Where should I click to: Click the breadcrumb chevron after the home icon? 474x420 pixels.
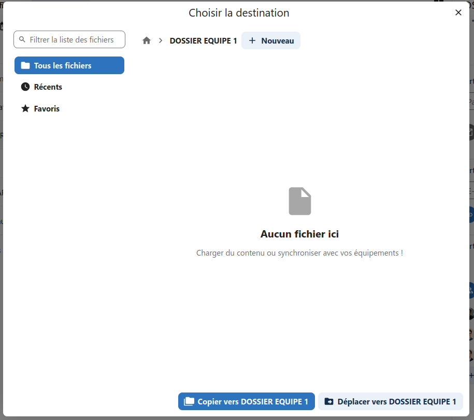click(161, 40)
